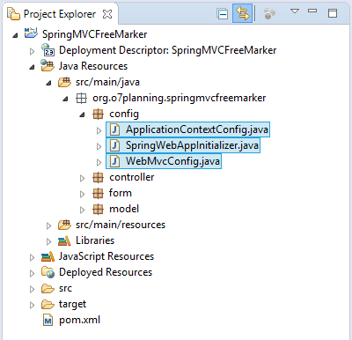Close the Project Explorer tab
The height and width of the screenshot is (340, 352).
coord(107,14)
